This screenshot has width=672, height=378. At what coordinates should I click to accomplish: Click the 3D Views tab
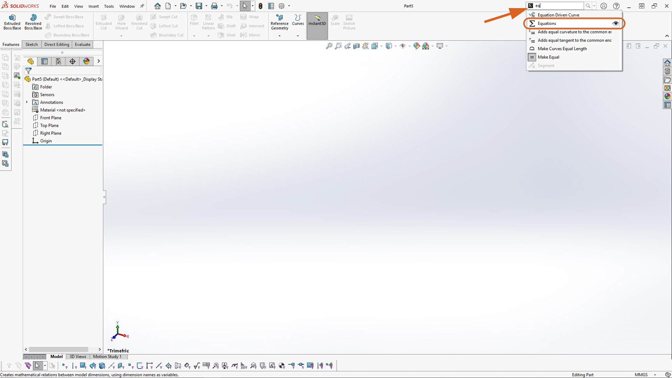(78, 356)
